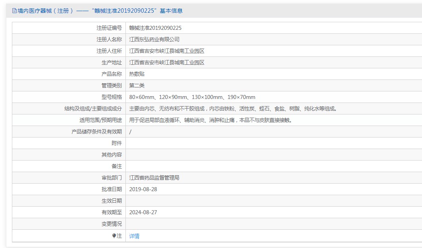Click the 生产地址 address value

pyautogui.click(x=167, y=62)
